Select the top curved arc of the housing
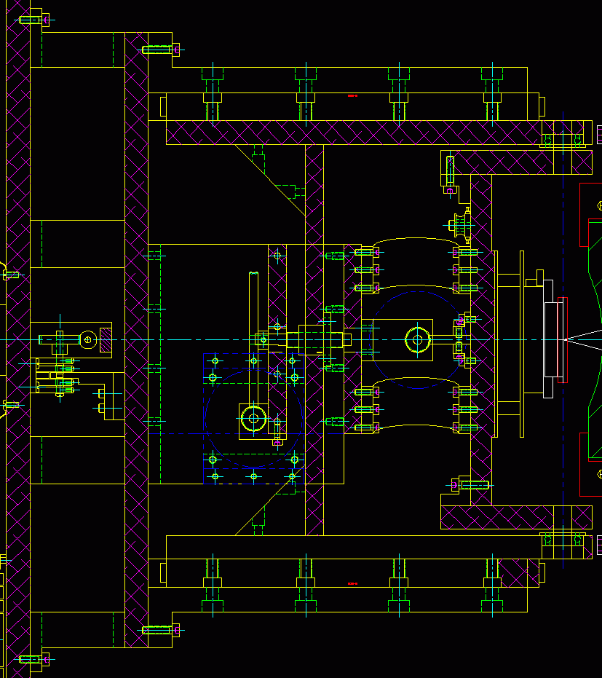This screenshot has width=602, height=678. [416, 240]
